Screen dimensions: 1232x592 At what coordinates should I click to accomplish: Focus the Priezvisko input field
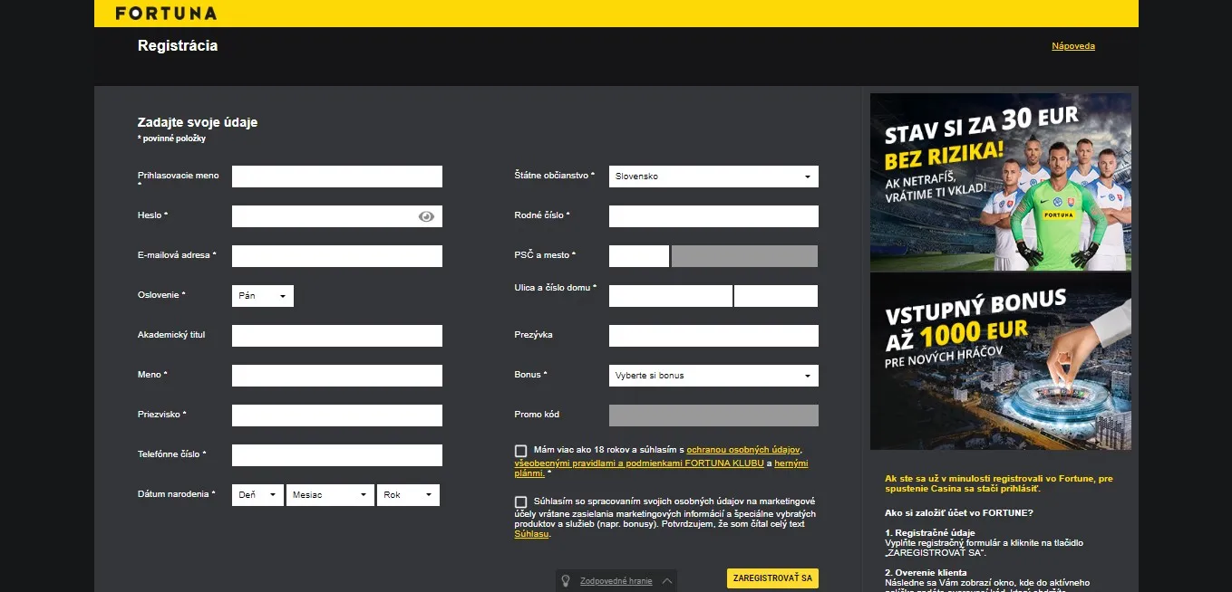337,415
